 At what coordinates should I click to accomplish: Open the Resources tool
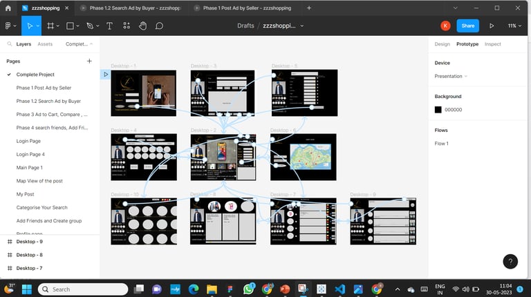pos(127,26)
